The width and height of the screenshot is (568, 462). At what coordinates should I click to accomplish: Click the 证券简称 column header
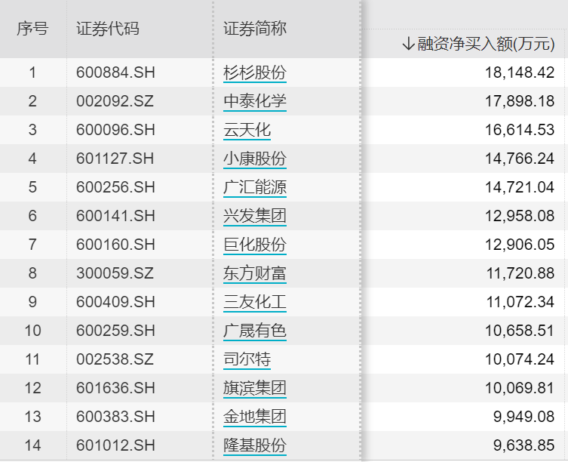(x=255, y=29)
